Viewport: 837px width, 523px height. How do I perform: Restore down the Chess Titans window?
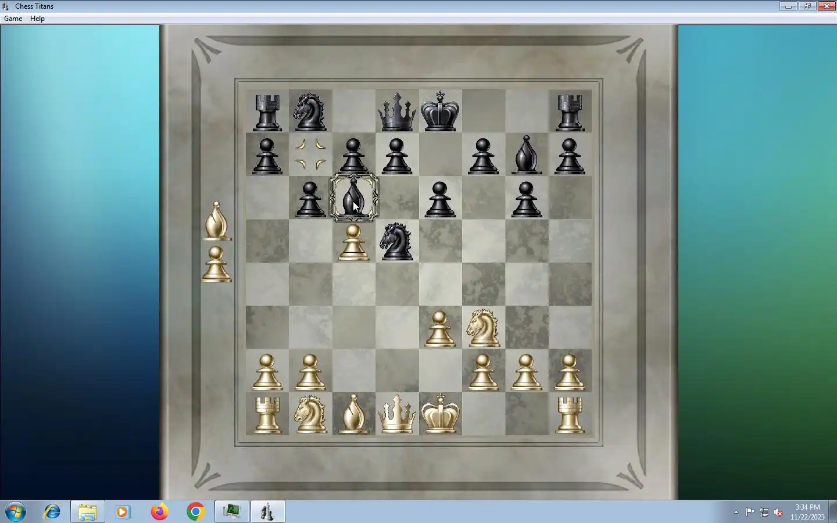click(x=807, y=6)
